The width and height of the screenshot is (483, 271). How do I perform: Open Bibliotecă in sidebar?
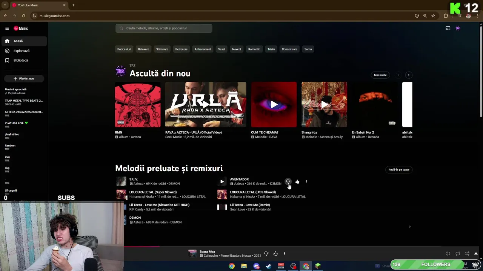[x=24, y=60]
